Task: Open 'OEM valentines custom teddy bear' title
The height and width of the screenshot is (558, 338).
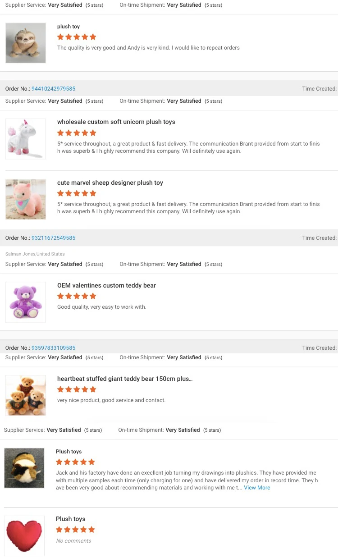Action: point(106,285)
